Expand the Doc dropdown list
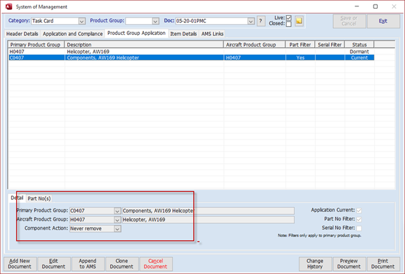Image resolution: width=405 pixels, height=274 pixels. coord(251,21)
